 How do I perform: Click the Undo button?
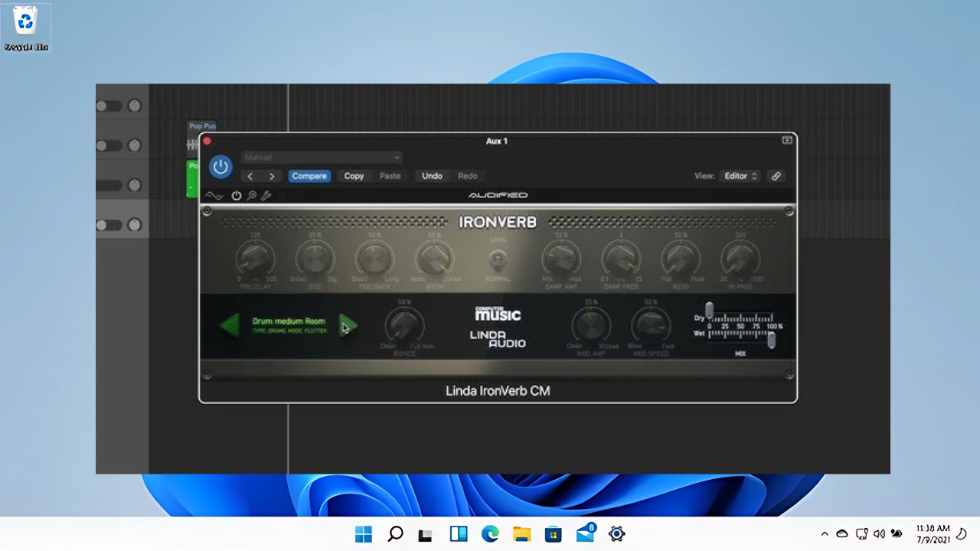click(x=432, y=176)
